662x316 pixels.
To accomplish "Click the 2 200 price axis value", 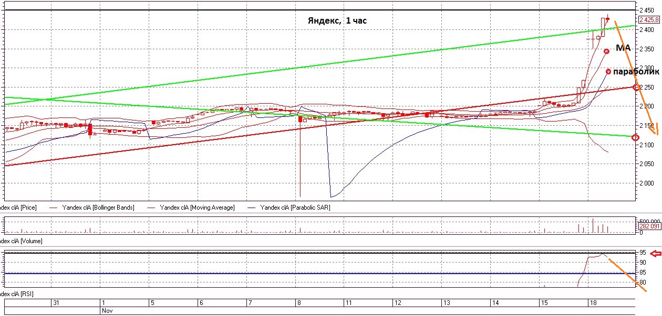I will pos(647,106).
